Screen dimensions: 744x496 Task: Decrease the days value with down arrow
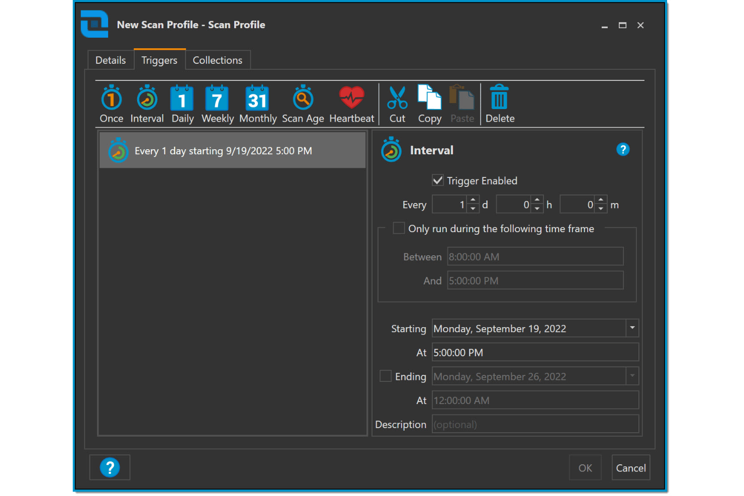click(x=473, y=209)
